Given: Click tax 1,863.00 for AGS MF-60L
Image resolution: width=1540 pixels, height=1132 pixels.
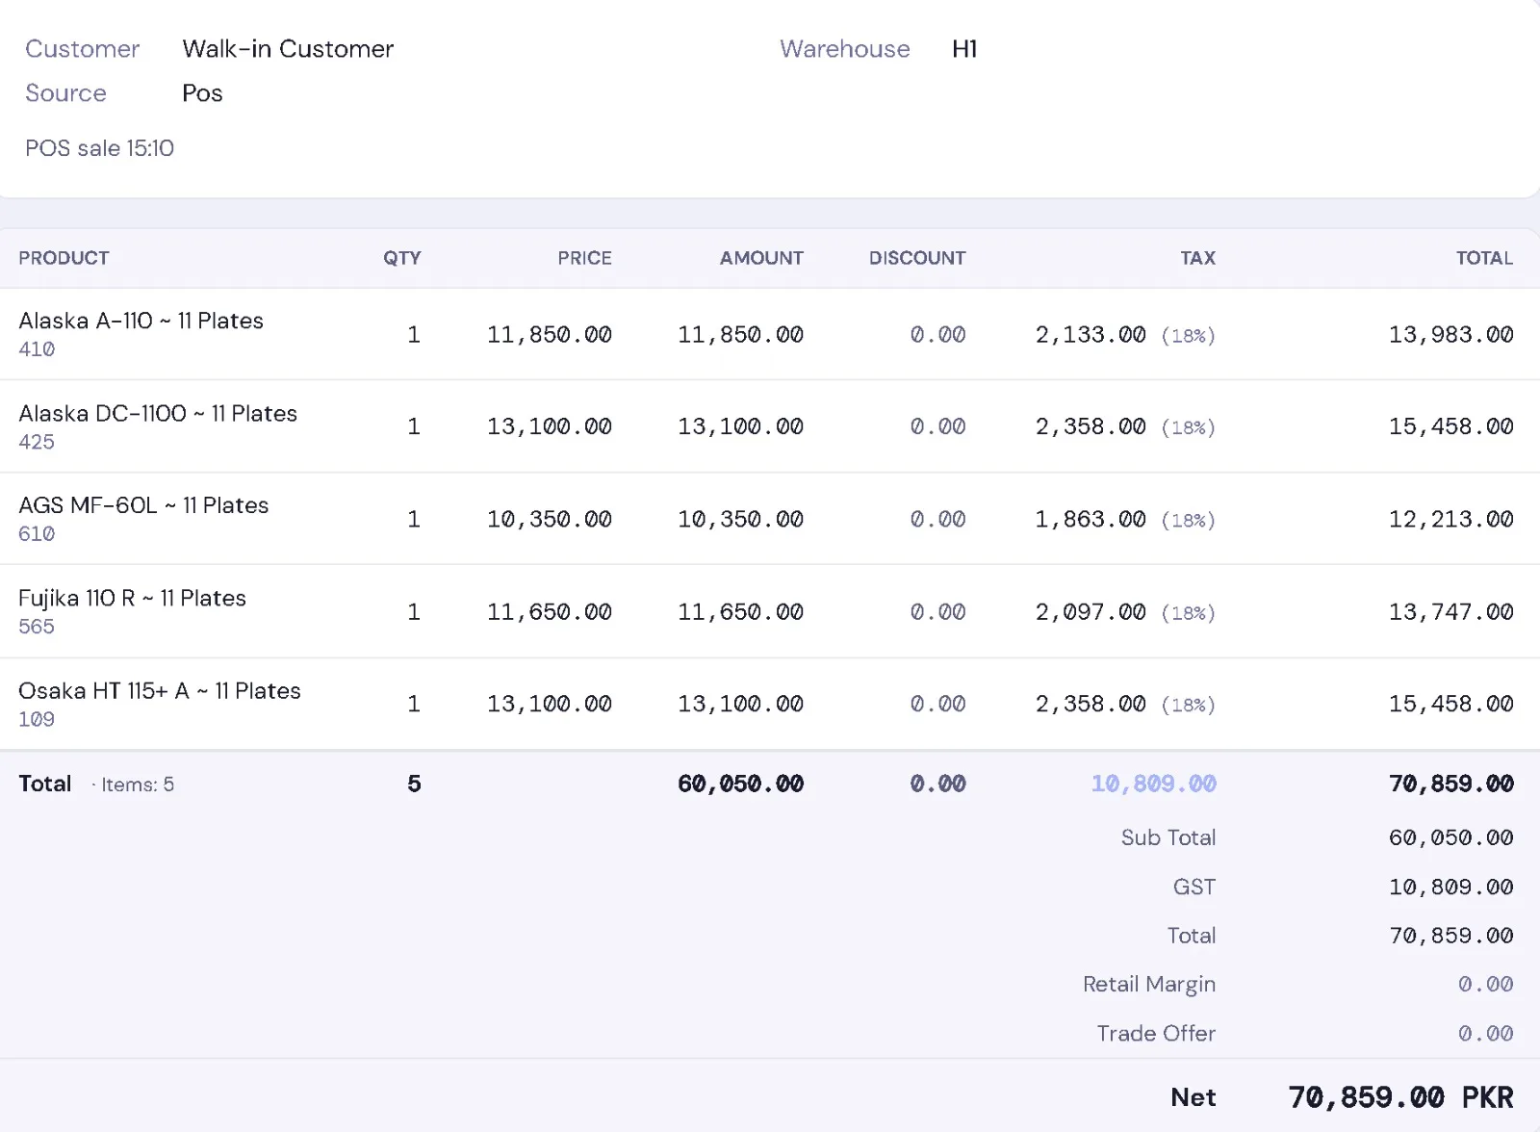Looking at the screenshot, I should pos(1091,520).
